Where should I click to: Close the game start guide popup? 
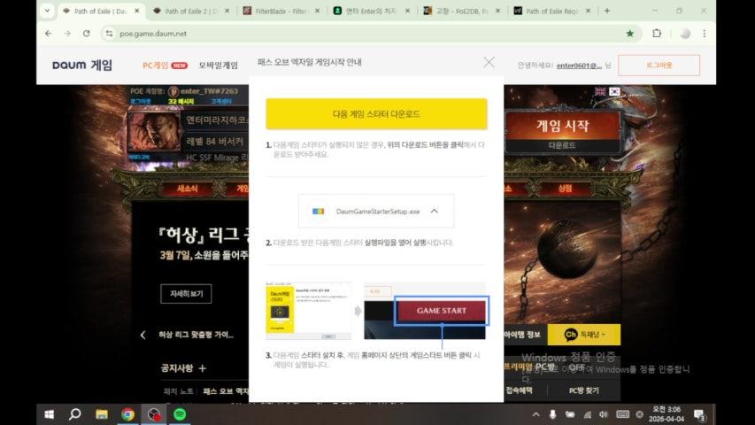[489, 62]
